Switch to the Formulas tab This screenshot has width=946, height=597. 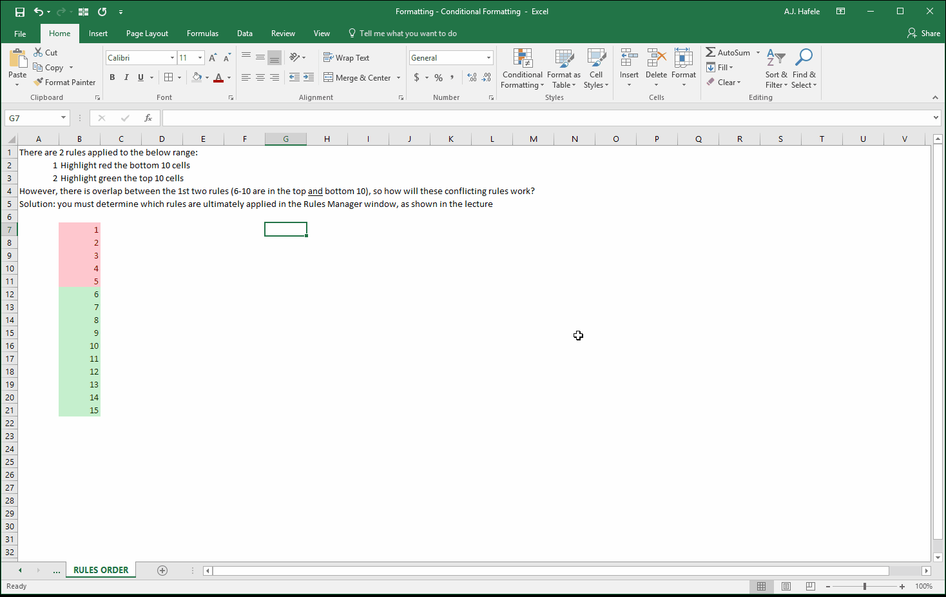tap(202, 34)
